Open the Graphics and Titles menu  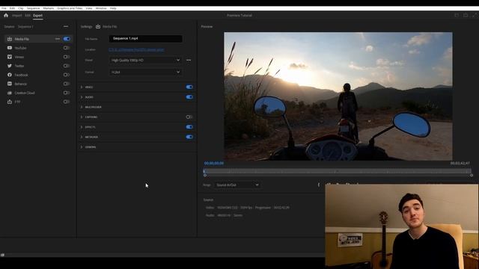(70, 8)
